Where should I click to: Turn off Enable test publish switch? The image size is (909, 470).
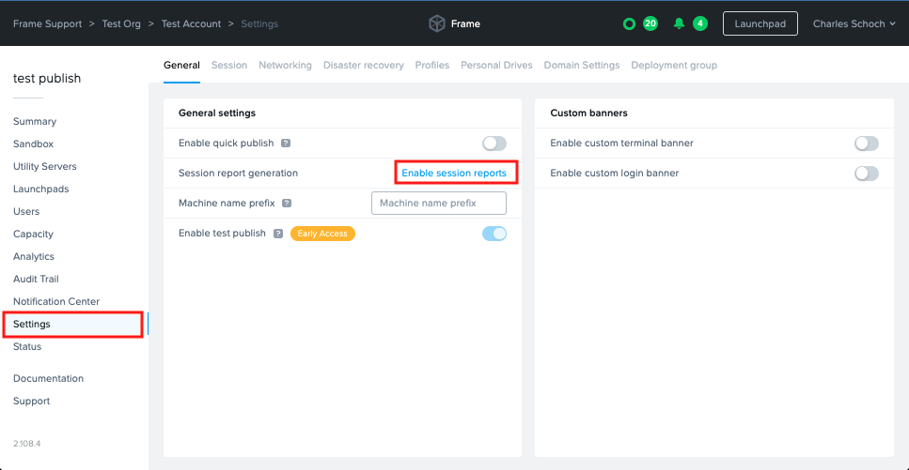coord(494,234)
